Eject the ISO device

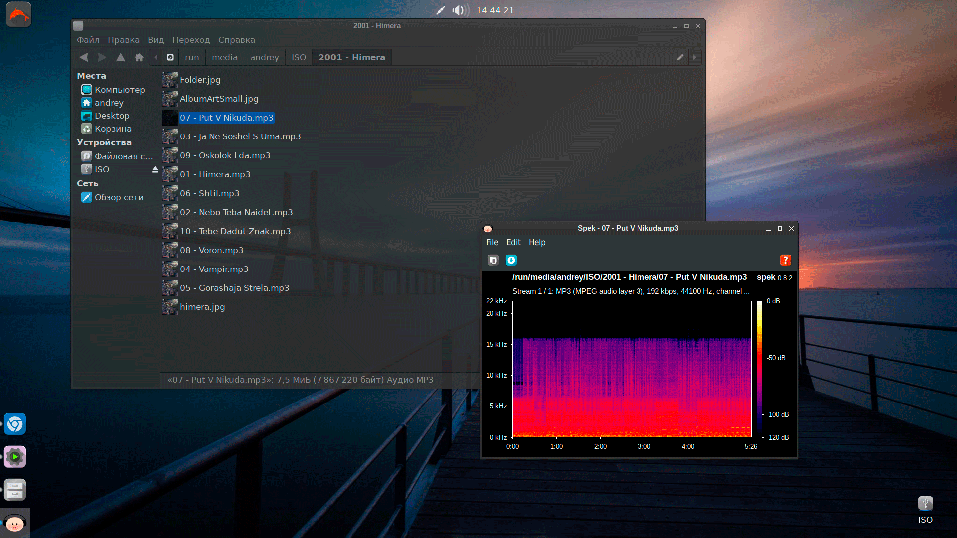pyautogui.click(x=155, y=170)
